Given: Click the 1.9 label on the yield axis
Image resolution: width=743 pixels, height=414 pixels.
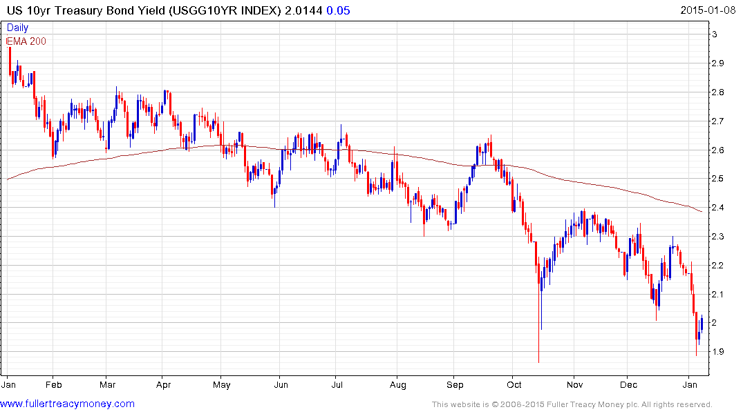Looking at the screenshot, I should [x=718, y=351].
